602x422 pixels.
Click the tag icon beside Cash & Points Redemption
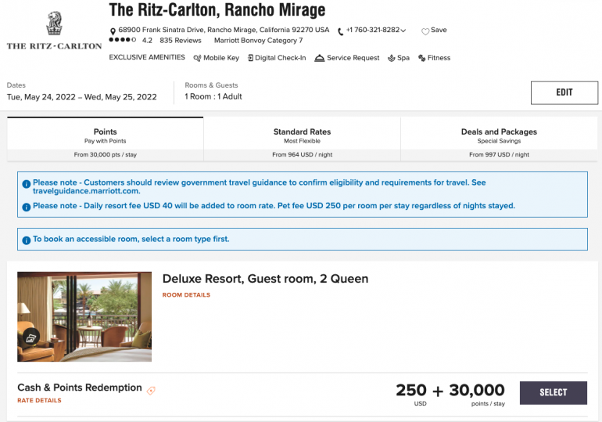(151, 390)
